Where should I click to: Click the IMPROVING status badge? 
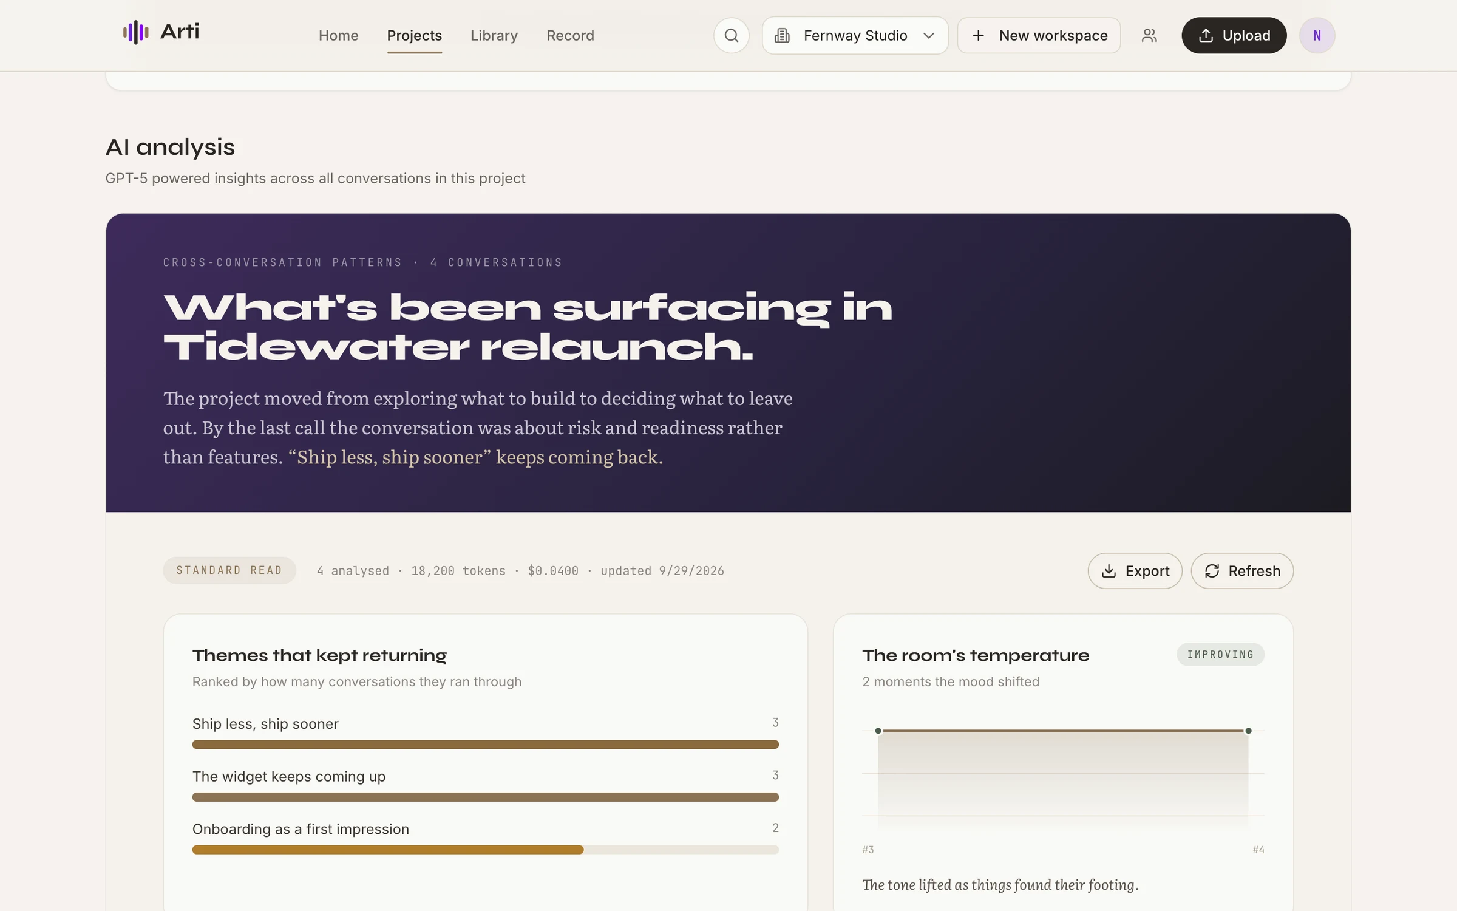click(x=1220, y=654)
